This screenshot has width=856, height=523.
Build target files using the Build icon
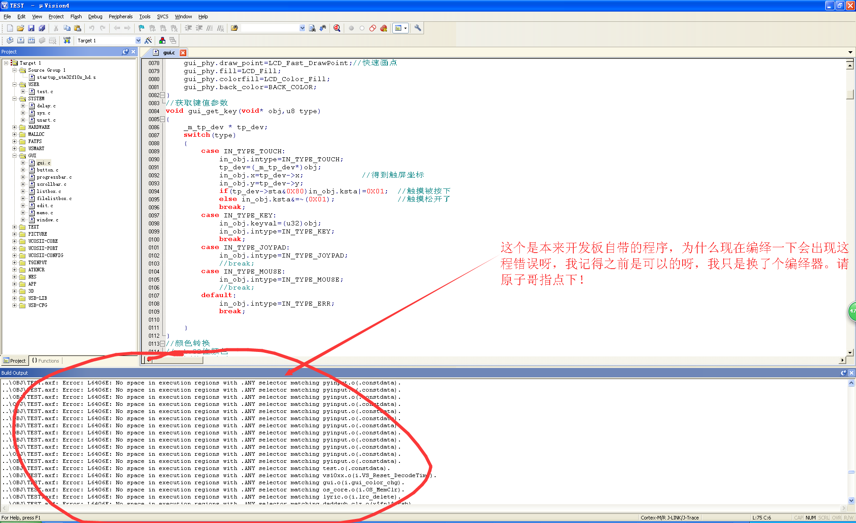(x=21, y=41)
